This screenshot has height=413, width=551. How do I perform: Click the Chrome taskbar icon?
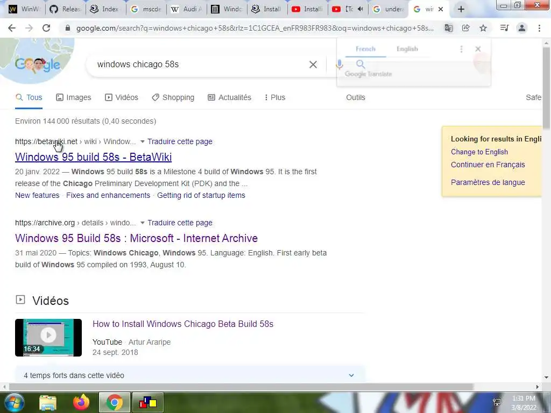click(115, 402)
